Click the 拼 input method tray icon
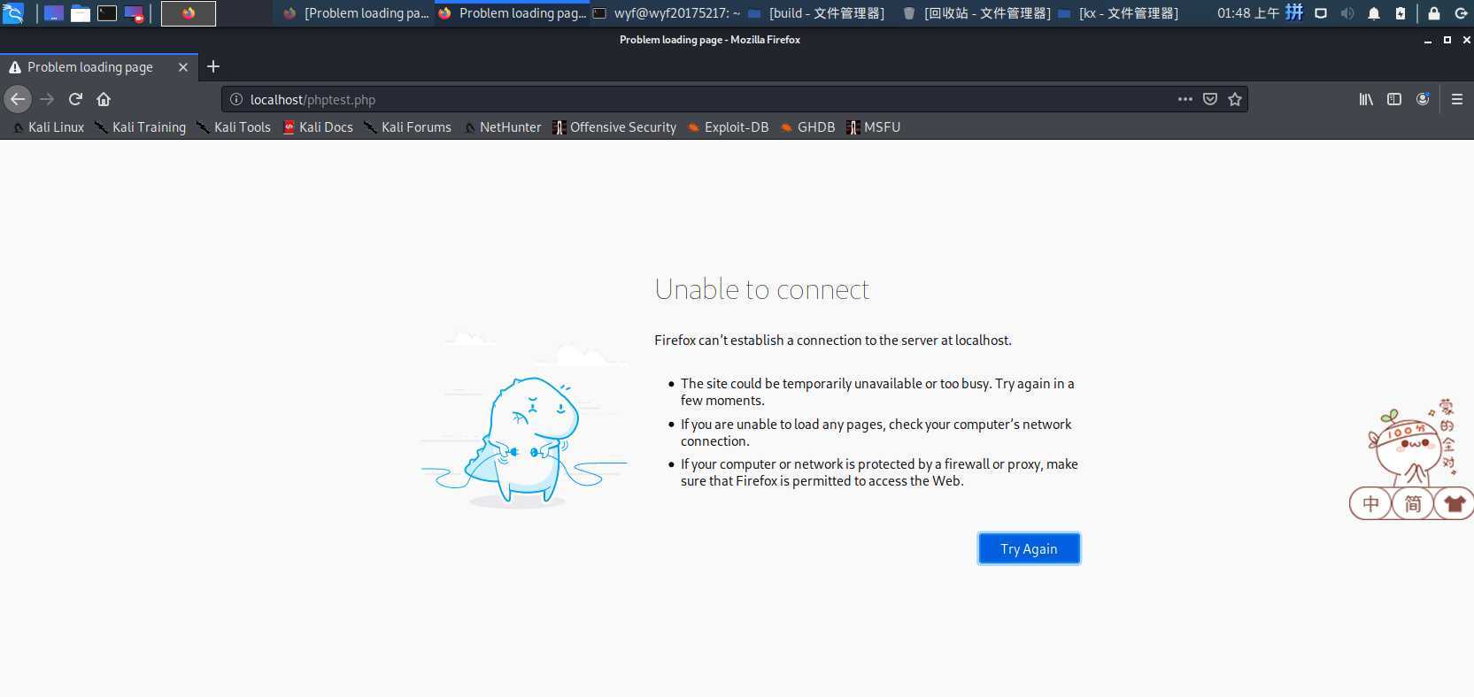 click(1294, 12)
